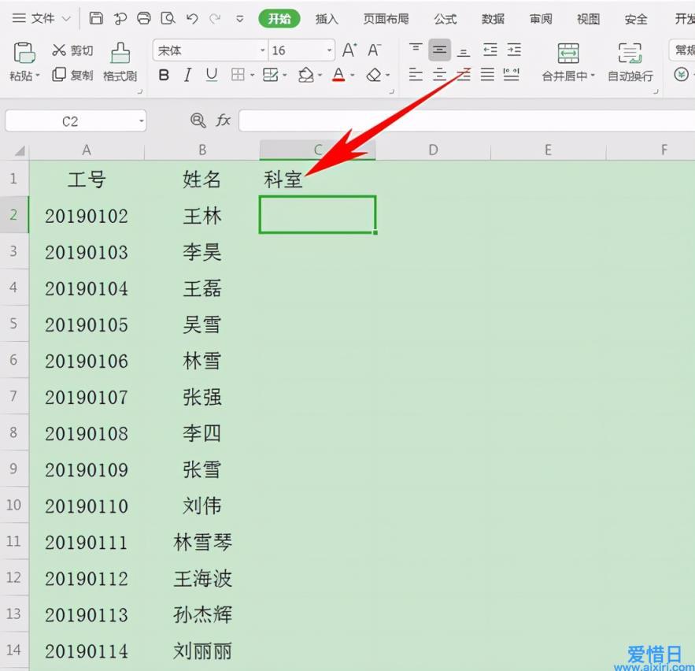Expand the Name Box dropdown arrow
Screen dimensions: 695x671
(142, 121)
